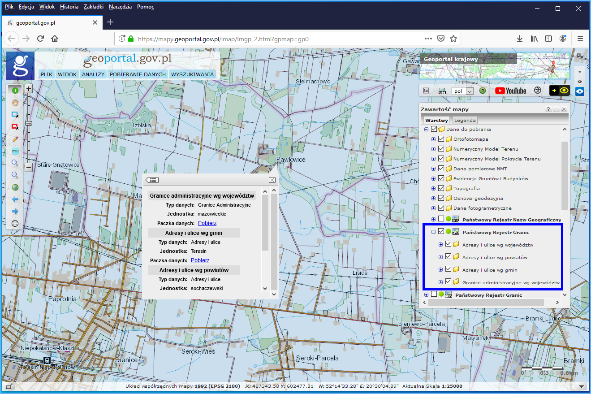Viewport: 591px width, 394px height.
Task: Open the WYSZUKIWANIA menu
Action: (x=193, y=74)
